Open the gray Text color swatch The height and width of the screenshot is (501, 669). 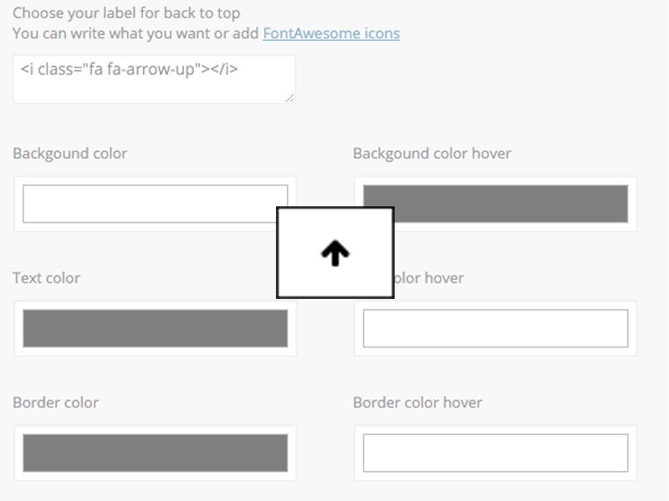(x=156, y=328)
